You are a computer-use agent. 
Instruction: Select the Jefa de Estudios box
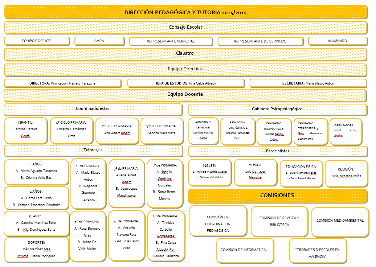pos(185,83)
